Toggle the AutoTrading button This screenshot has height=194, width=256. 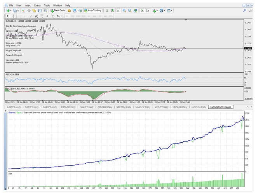click(93, 10)
